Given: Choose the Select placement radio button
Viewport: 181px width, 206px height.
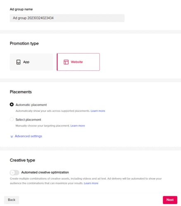Looking at the screenshot, I should pos(12,119).
